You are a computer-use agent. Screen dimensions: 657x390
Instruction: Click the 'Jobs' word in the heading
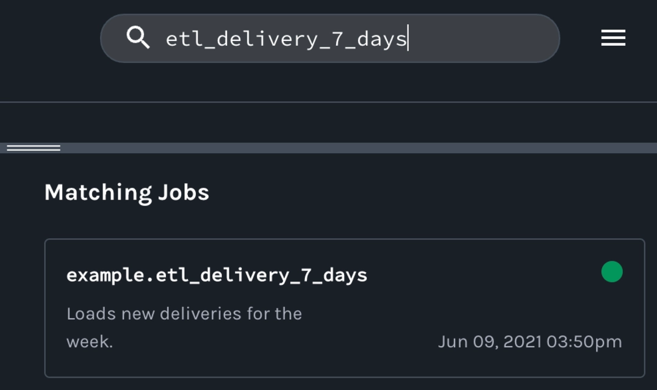[x=184, y=193]
